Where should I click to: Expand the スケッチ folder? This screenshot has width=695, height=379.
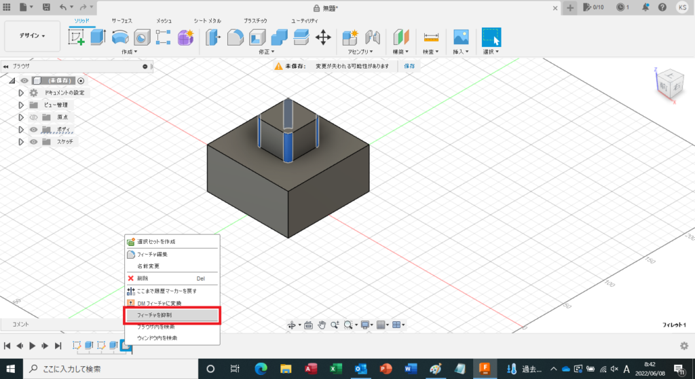(21, 142)
